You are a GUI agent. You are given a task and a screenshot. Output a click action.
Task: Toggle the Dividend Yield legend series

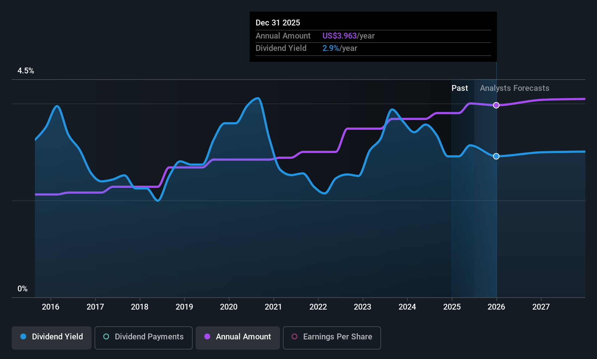[x=52, y=338]
